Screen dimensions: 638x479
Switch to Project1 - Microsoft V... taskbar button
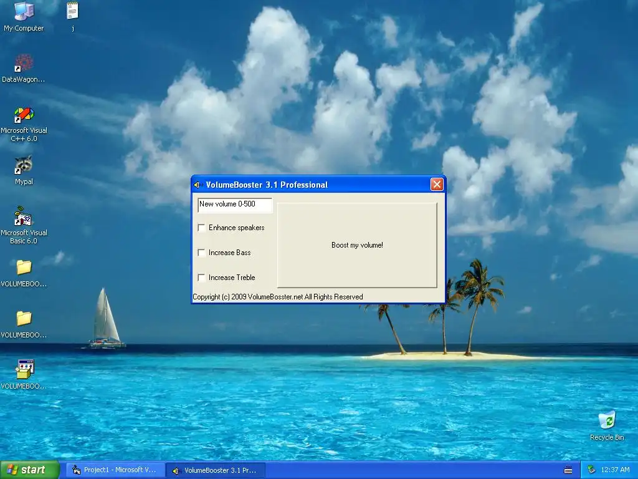115,470
